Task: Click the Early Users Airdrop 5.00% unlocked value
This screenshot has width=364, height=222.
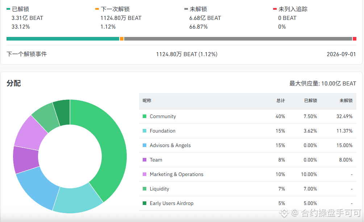Action: coord(310,203)
